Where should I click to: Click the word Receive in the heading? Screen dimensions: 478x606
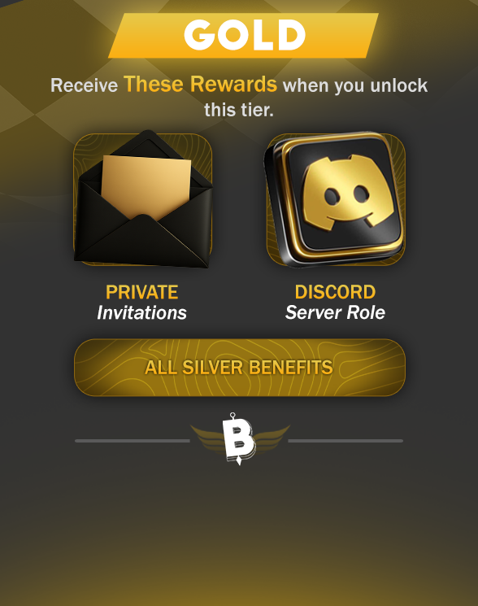click(x=85, y=85)
